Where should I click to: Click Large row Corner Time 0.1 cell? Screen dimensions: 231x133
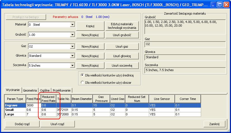coord(188,114)
